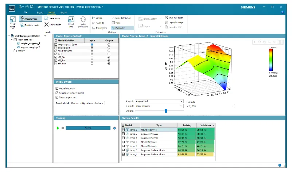The image size is (292, 172).
Task: Click the plot pointer select tool
Action: click(255, 42)
